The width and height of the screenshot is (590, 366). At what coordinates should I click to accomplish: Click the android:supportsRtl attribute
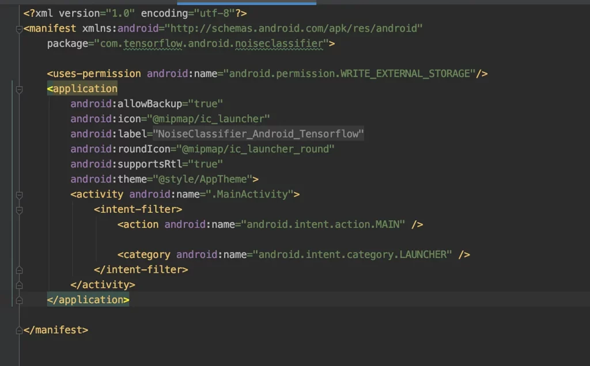pyautogui.click(x=126, y=164)
